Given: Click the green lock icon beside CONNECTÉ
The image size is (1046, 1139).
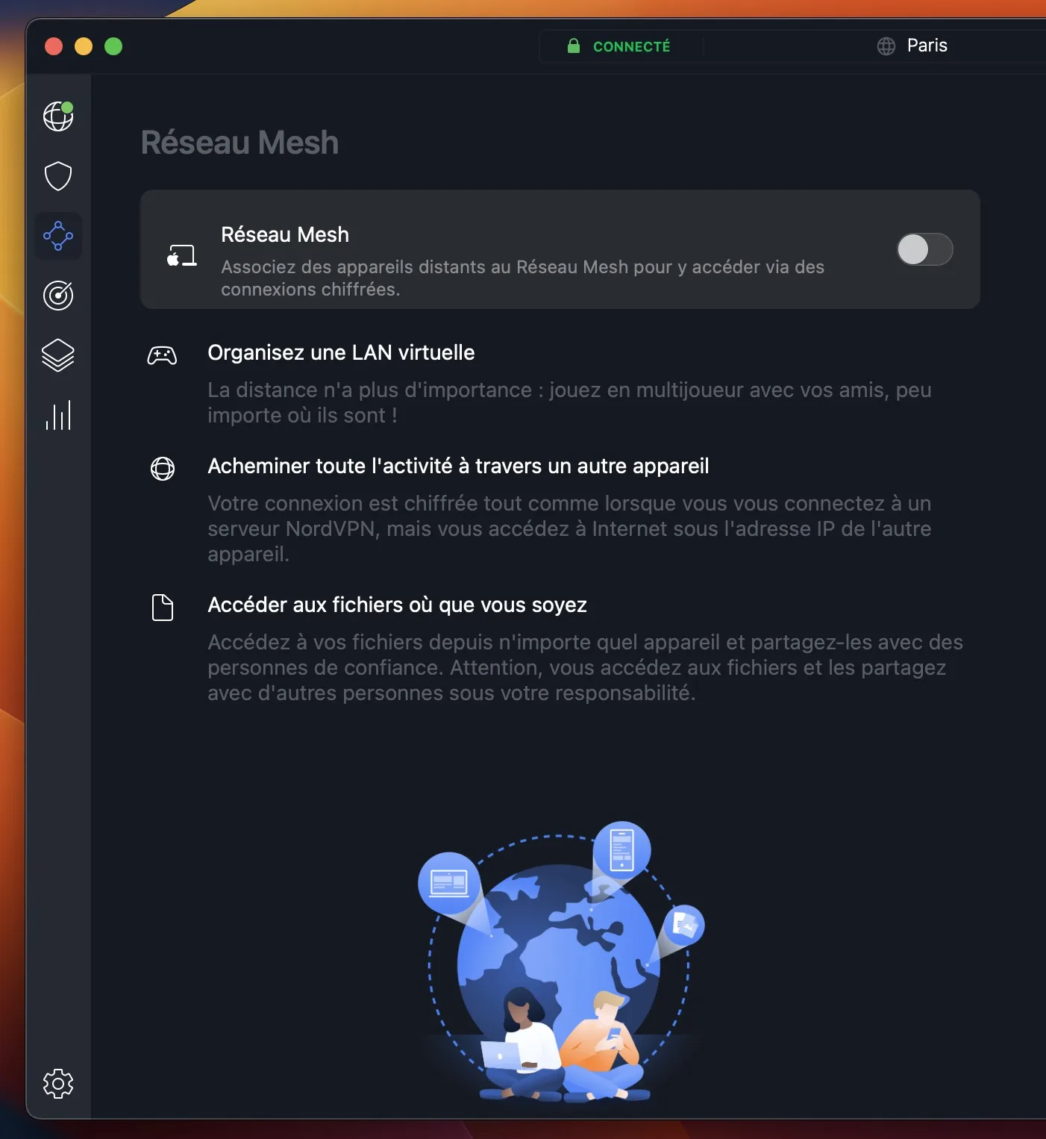Looking at the screenshot, I should coord(574,46).
